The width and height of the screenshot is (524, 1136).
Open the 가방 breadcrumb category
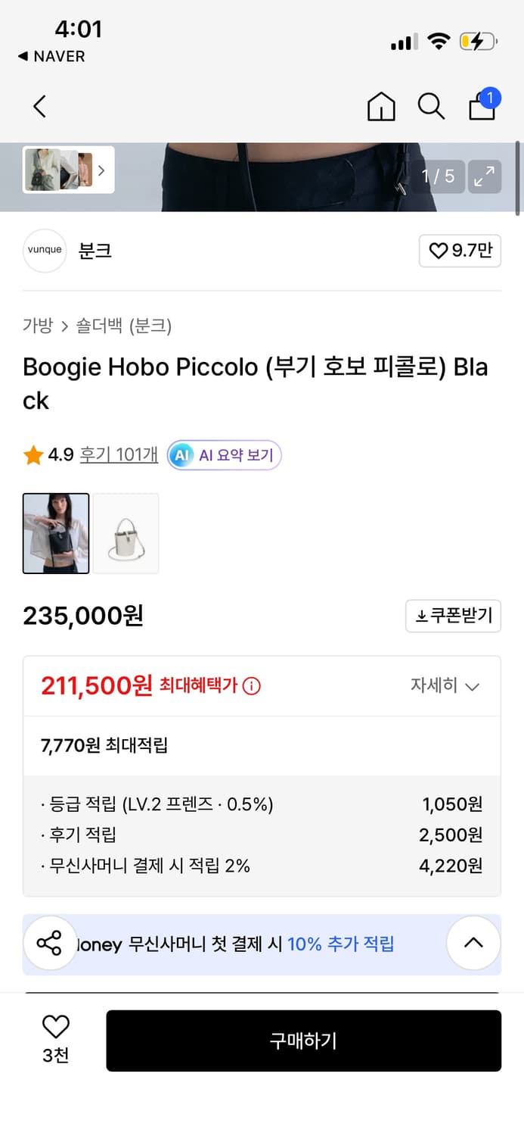point(38,326)
